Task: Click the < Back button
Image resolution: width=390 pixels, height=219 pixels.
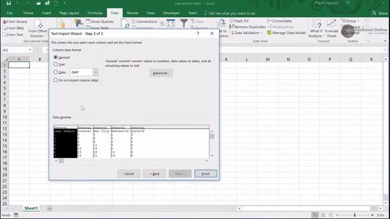Action: tap(154, 173)
